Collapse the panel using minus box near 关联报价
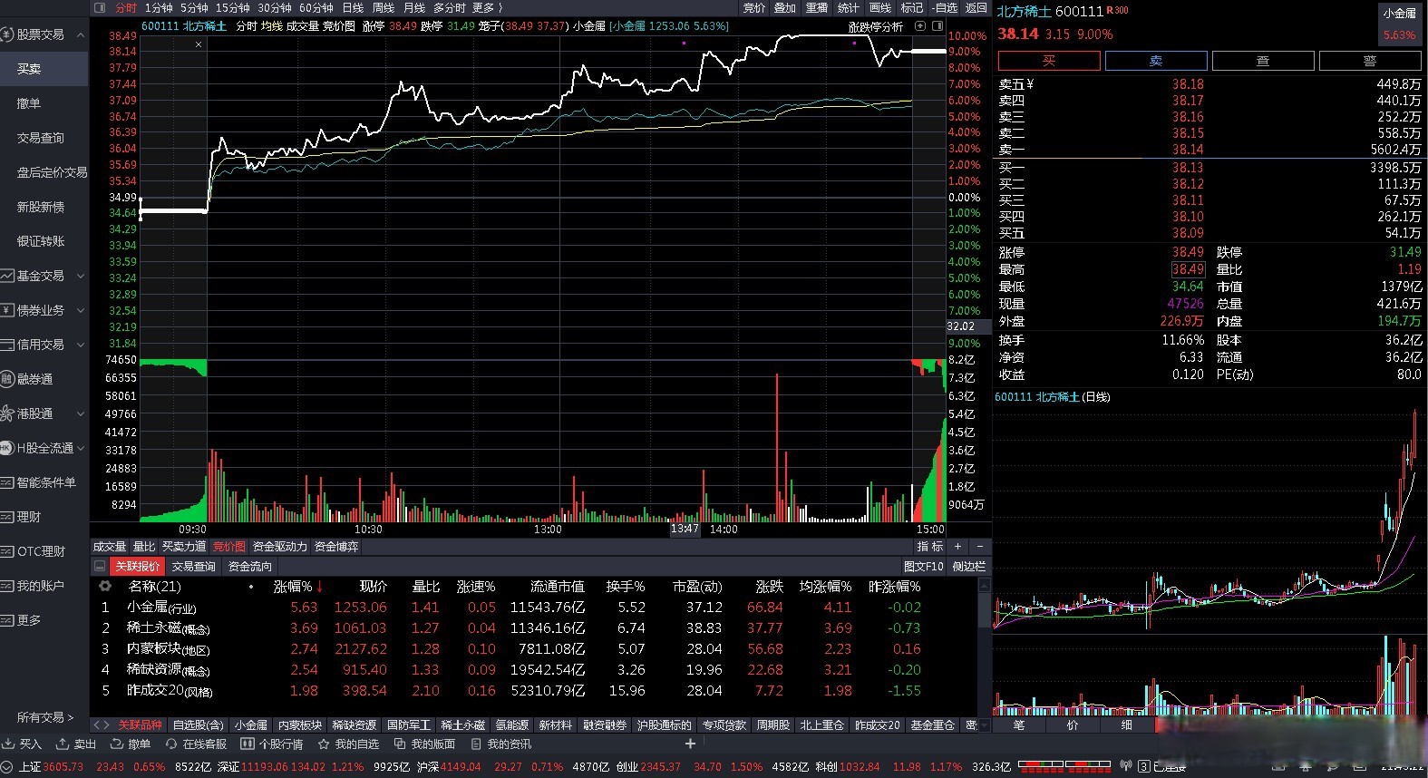 (x=100, y=566)
